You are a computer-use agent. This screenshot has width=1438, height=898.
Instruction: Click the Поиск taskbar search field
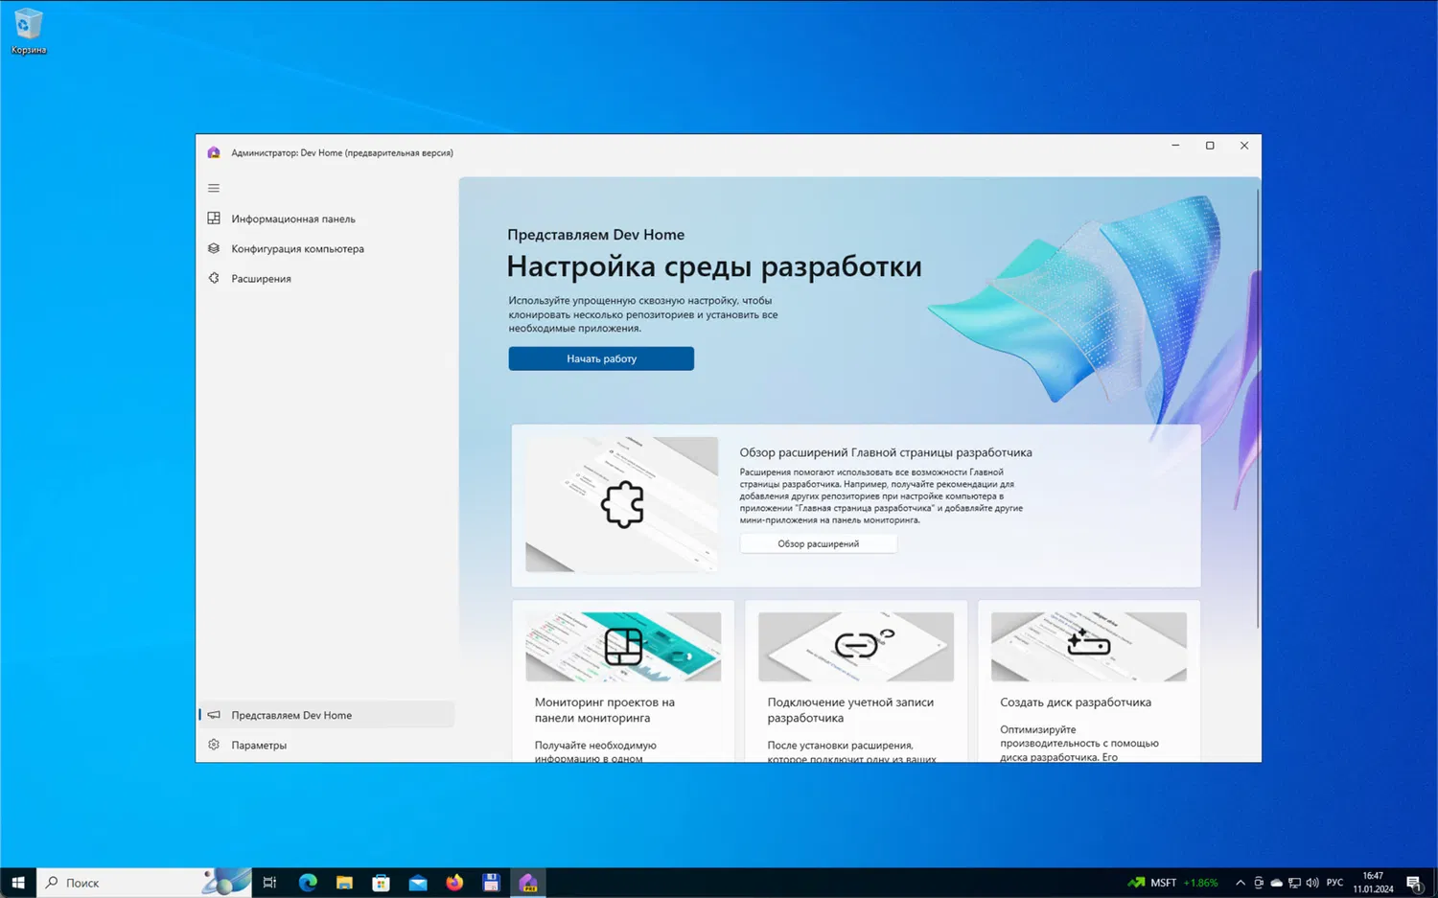coord(144,883)
